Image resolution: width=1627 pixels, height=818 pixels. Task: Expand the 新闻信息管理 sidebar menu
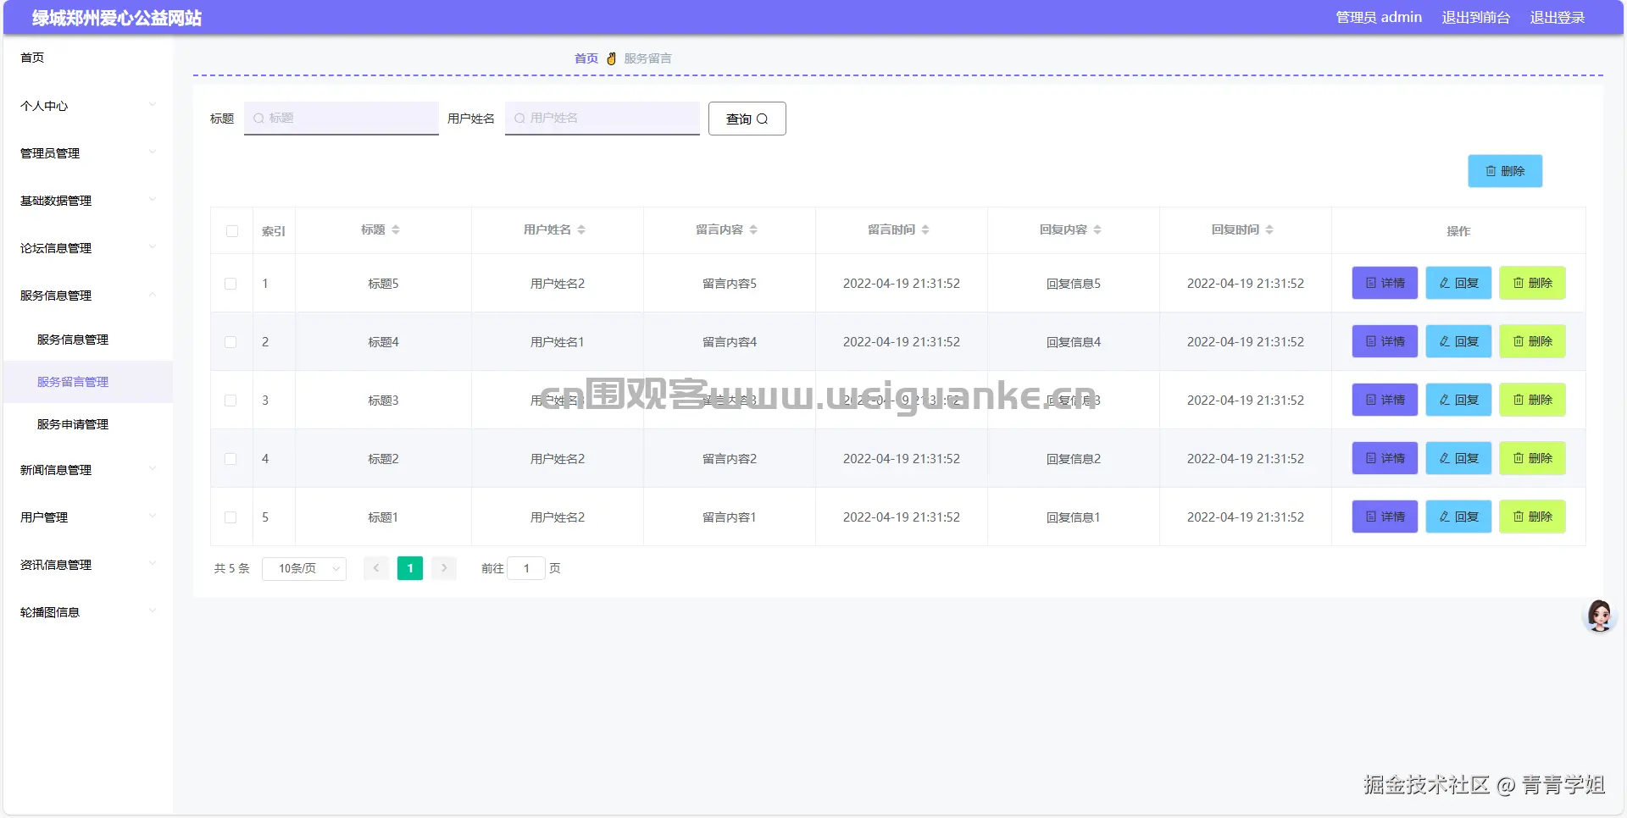[x=88, y=470]
